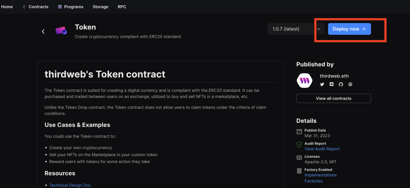Open thirdweb's GitHub icon
Screen dimensions: 410x188
(341, 85)
